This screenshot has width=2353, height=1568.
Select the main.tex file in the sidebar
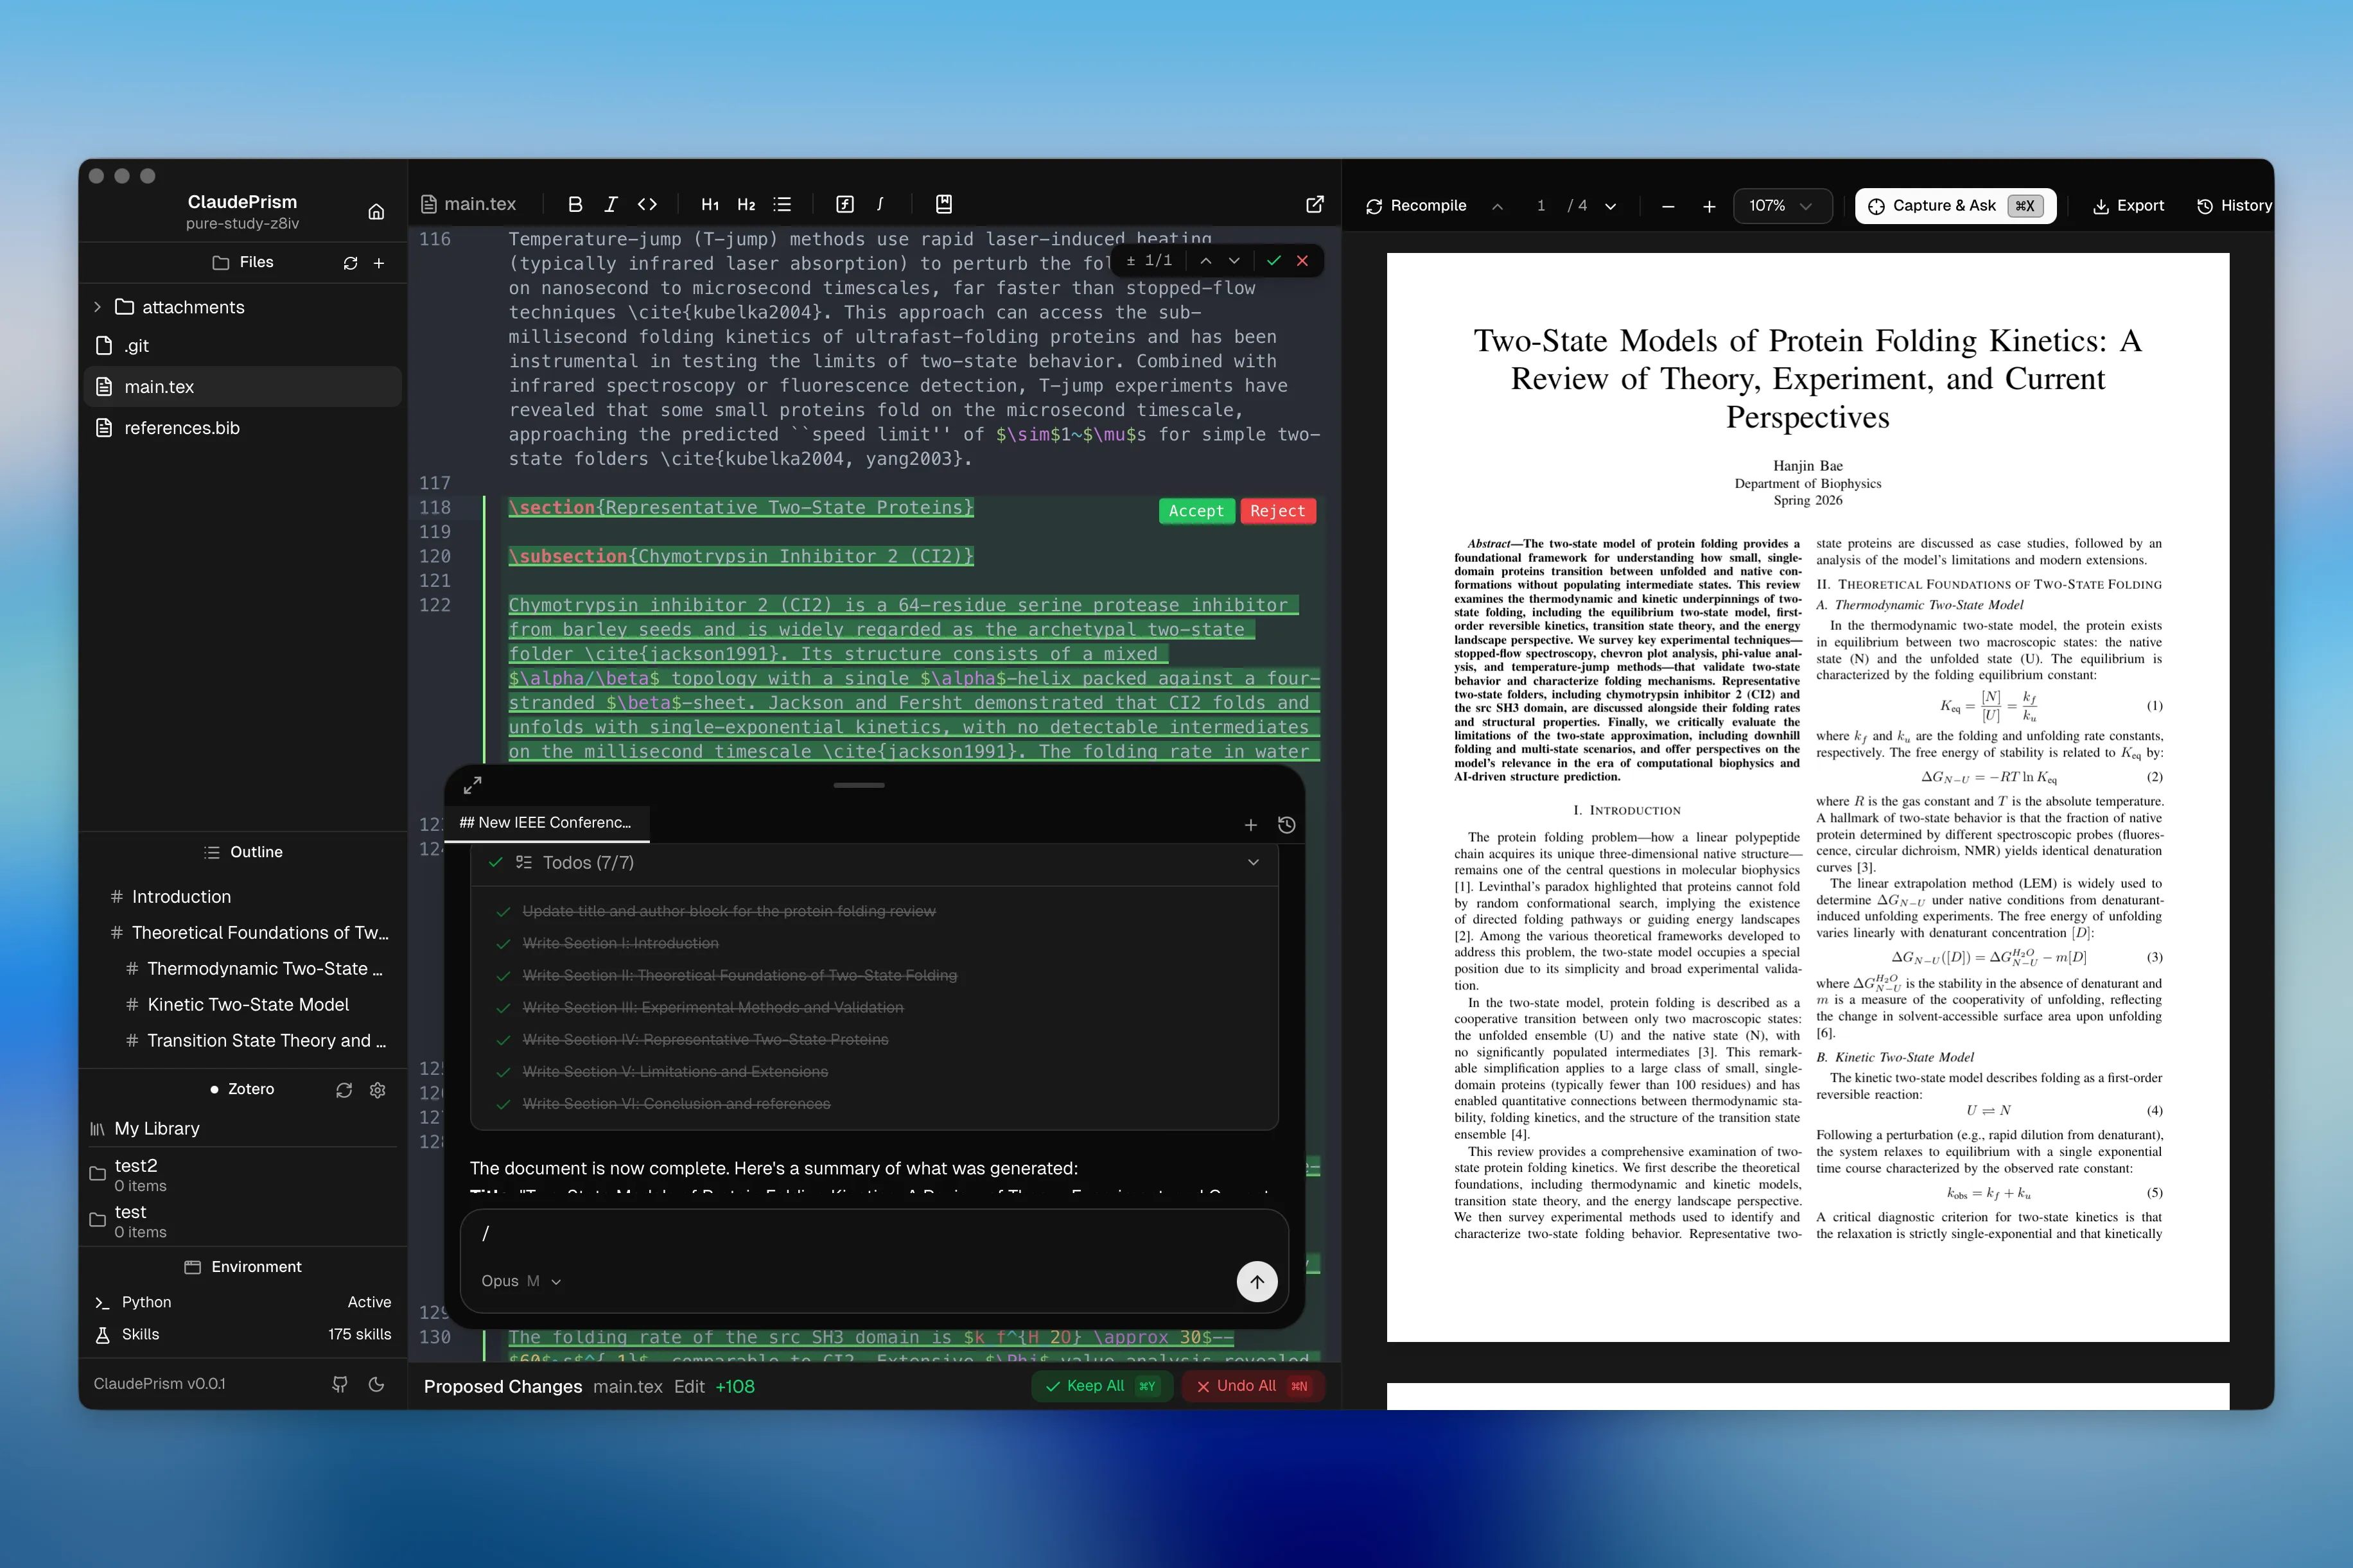[158, 386]
